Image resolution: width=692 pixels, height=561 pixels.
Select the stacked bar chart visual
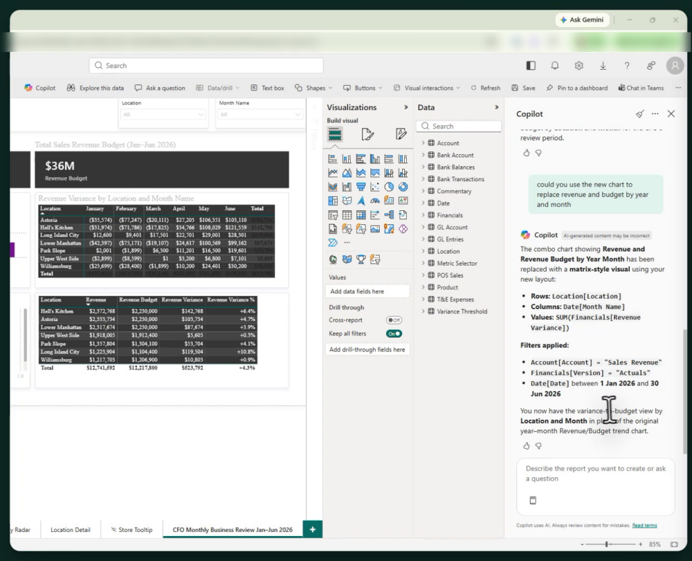[332, 159]
